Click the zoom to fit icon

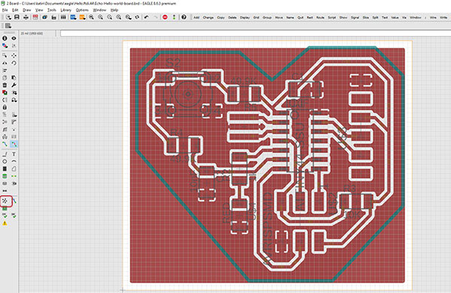point(92,17)
